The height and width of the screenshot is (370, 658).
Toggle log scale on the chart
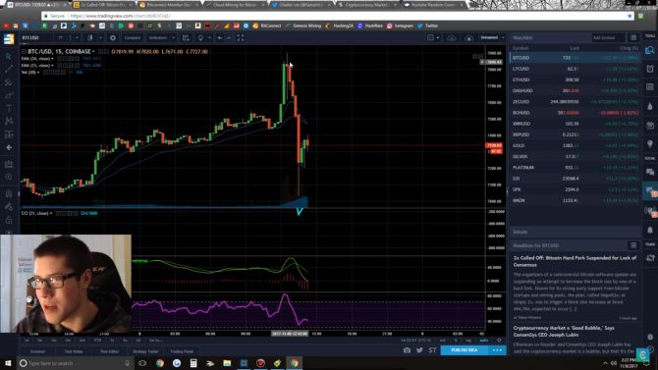[468, 341]
